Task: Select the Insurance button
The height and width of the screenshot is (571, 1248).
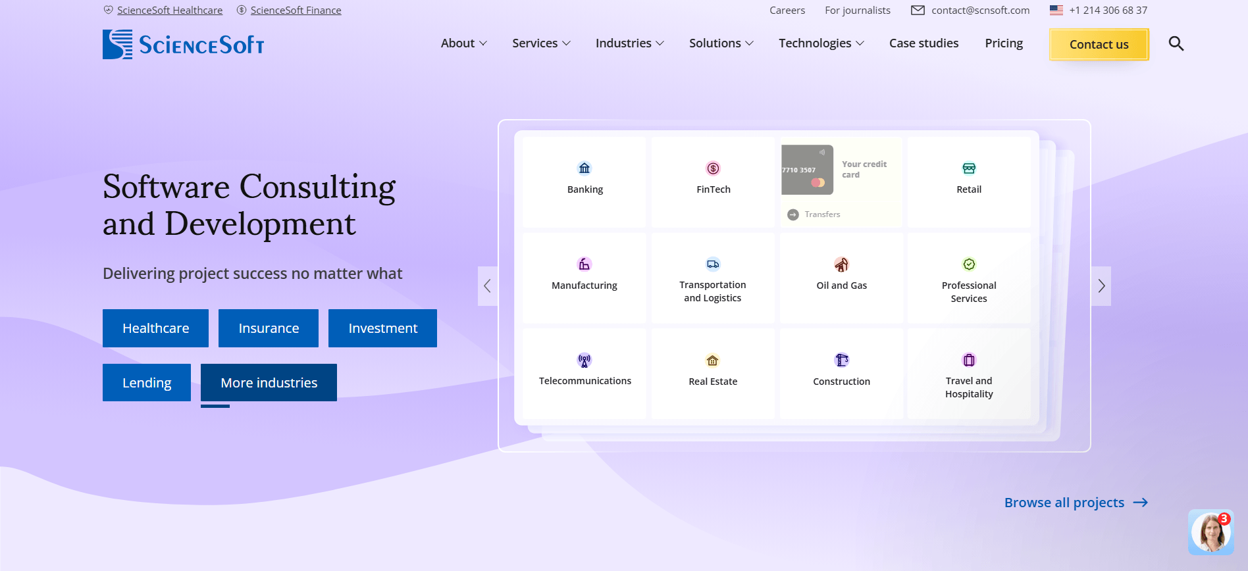Action: pyautogui.click(x=269, y=328)
